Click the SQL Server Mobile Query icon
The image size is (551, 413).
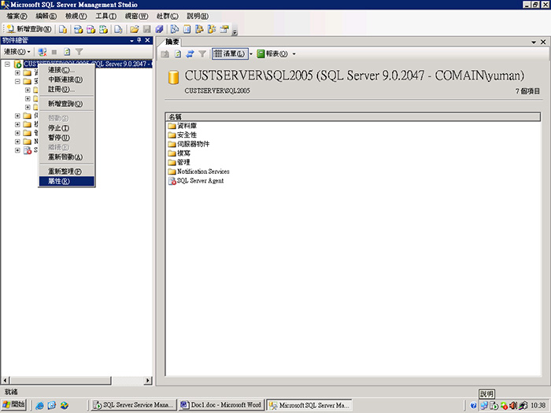pyautogui.click(x=118, y=29)
